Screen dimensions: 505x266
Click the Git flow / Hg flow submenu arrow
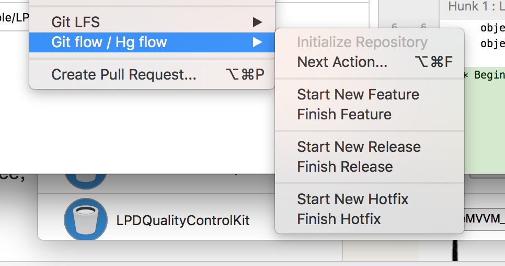(x=257, y=42)
